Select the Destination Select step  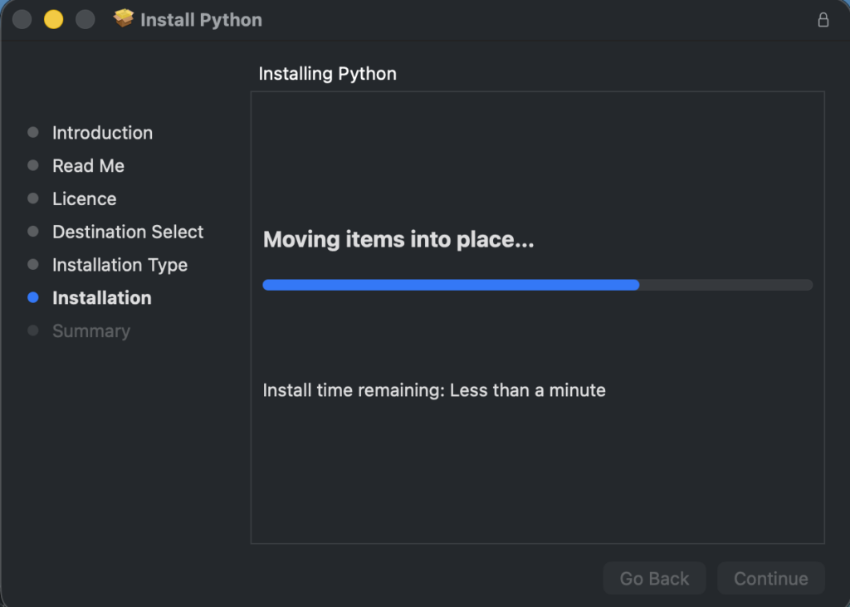pos(128,233)
